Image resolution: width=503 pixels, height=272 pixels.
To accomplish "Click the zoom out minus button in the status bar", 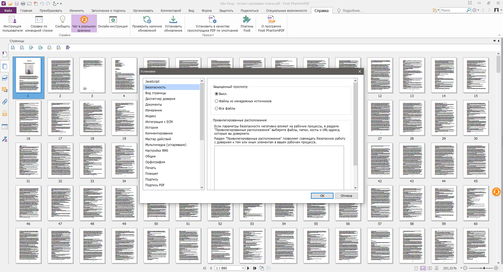I will [465, 268].
